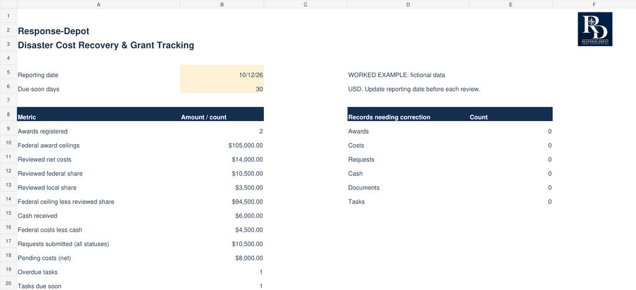Click the Cash correction row label
636x290 pixels.
(x=355, y=174)
